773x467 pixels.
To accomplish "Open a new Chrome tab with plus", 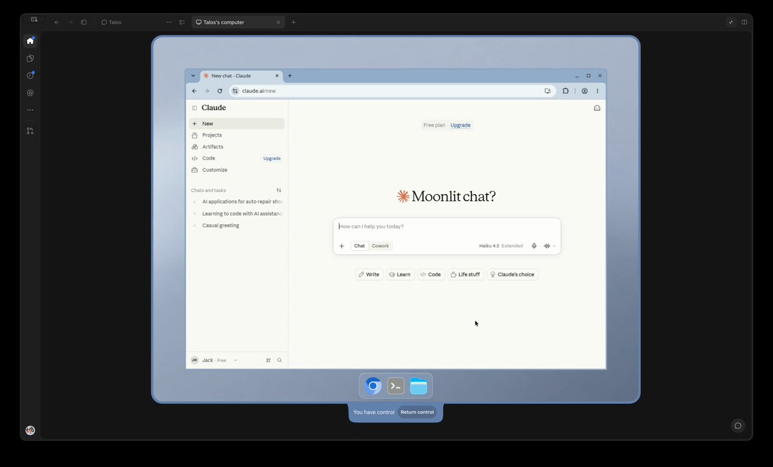I will 290,75.
